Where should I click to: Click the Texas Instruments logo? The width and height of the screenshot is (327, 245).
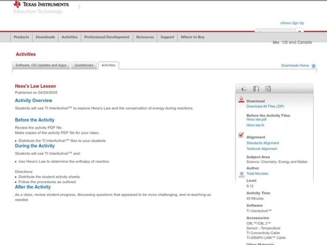click(x=41, y=4)
